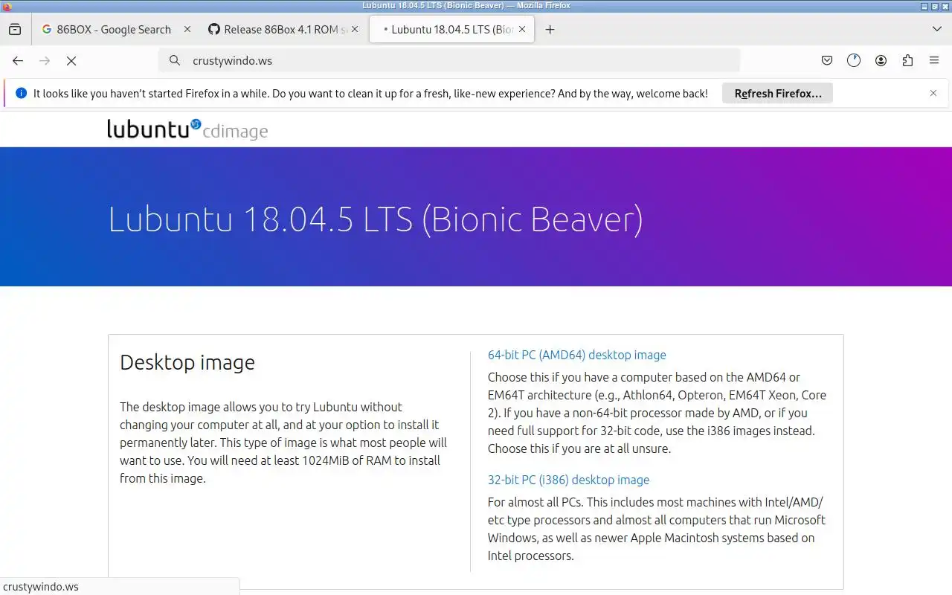Viewport: 952px width, 595px height.
Task: Click the window minimize button in title bar
Action: tap(924, 5)
